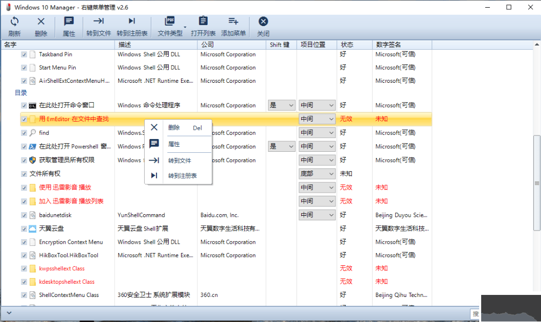541x322 pixels.
Task: Open 属性 properties from the toolbar
Action: coord(69,21)
